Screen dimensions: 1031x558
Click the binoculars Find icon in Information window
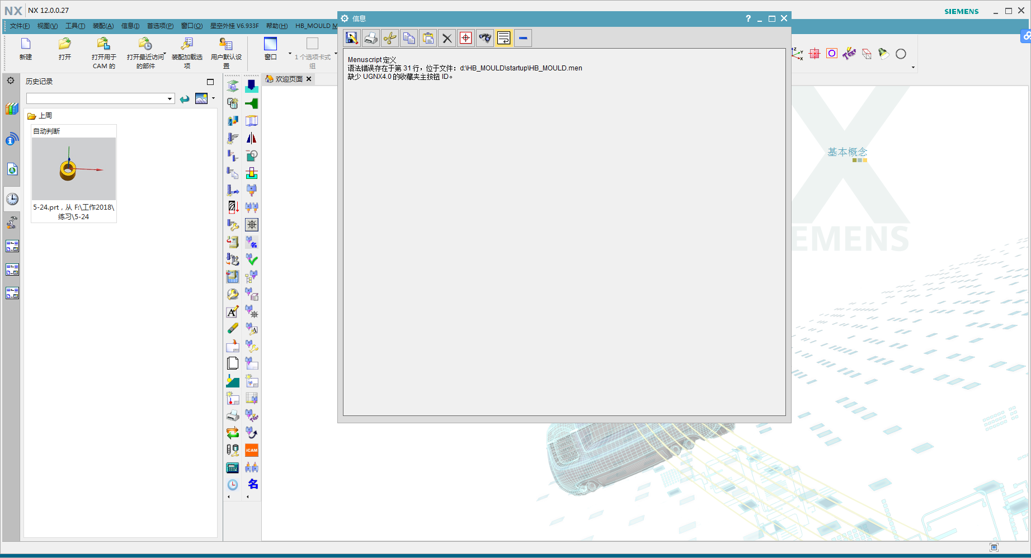coord(485,38)
